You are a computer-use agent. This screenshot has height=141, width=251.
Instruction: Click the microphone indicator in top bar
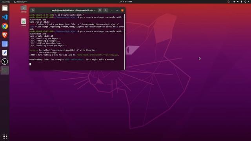point(242,2)
